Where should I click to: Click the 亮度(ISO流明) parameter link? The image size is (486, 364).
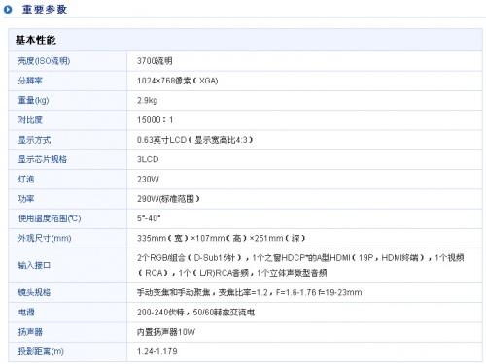click(44, 61)
